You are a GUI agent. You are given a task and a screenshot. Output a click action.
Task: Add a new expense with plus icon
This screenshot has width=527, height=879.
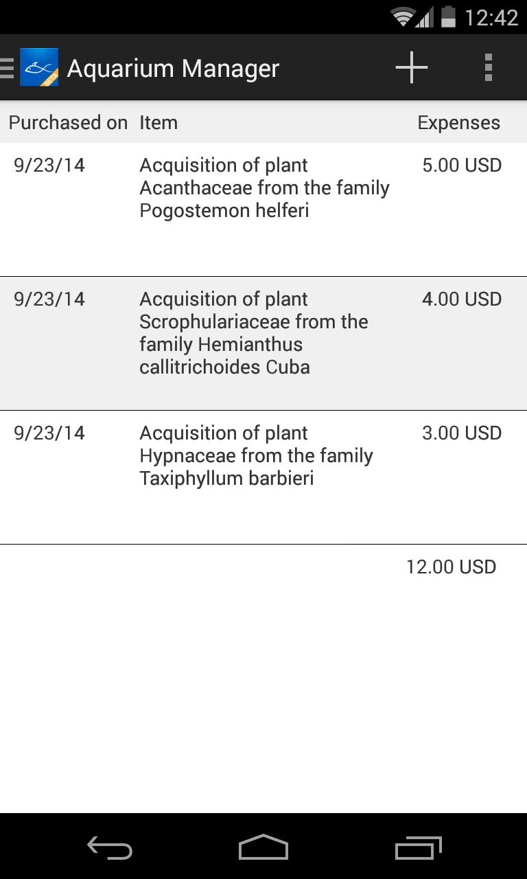point(412,68)
